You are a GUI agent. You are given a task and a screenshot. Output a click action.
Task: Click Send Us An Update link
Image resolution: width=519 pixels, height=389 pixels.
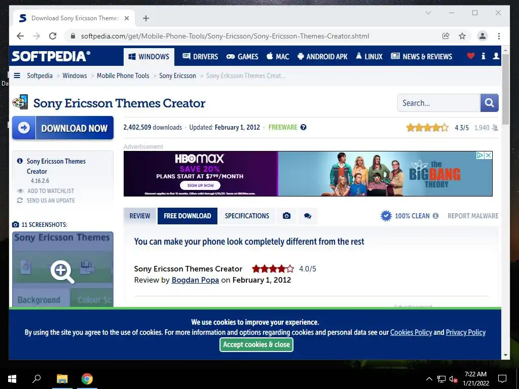click(46, 201)
